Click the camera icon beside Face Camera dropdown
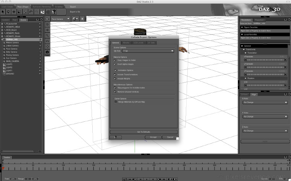 [47, 19]
